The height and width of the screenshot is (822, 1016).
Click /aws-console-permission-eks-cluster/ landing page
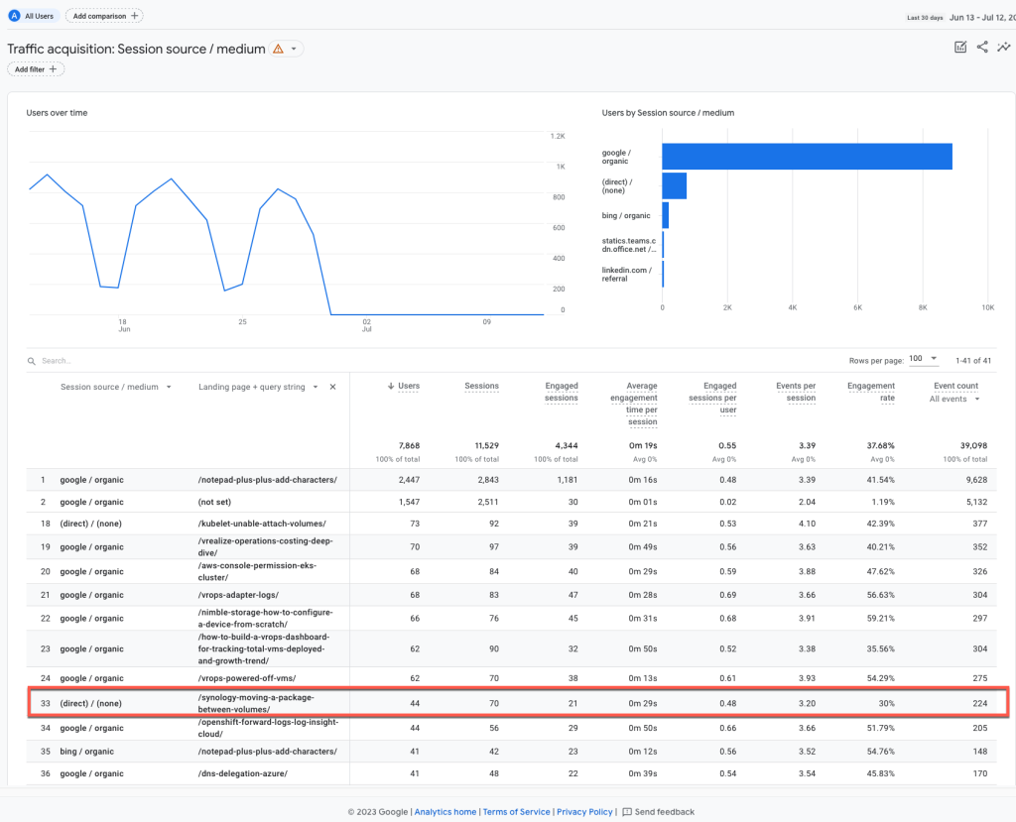(257, 571)
